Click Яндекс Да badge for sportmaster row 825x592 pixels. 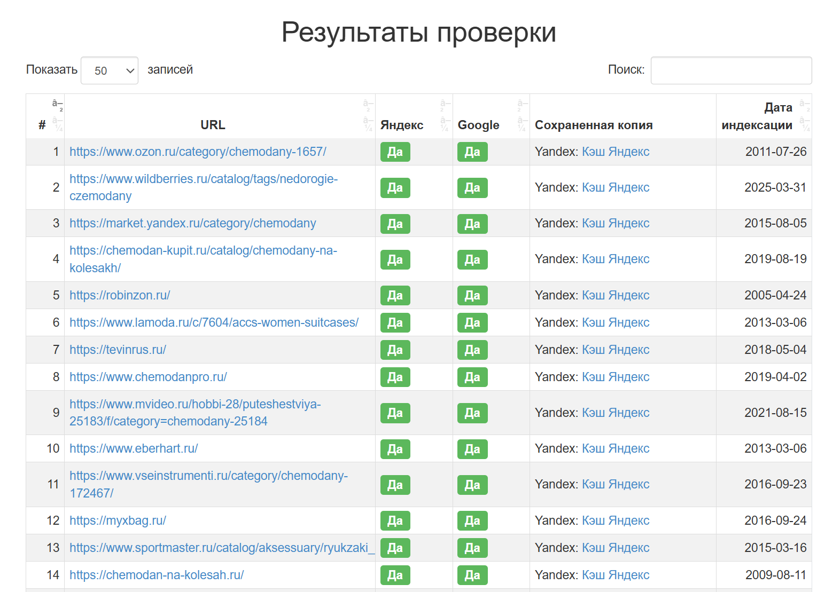[x=395, y=548]
